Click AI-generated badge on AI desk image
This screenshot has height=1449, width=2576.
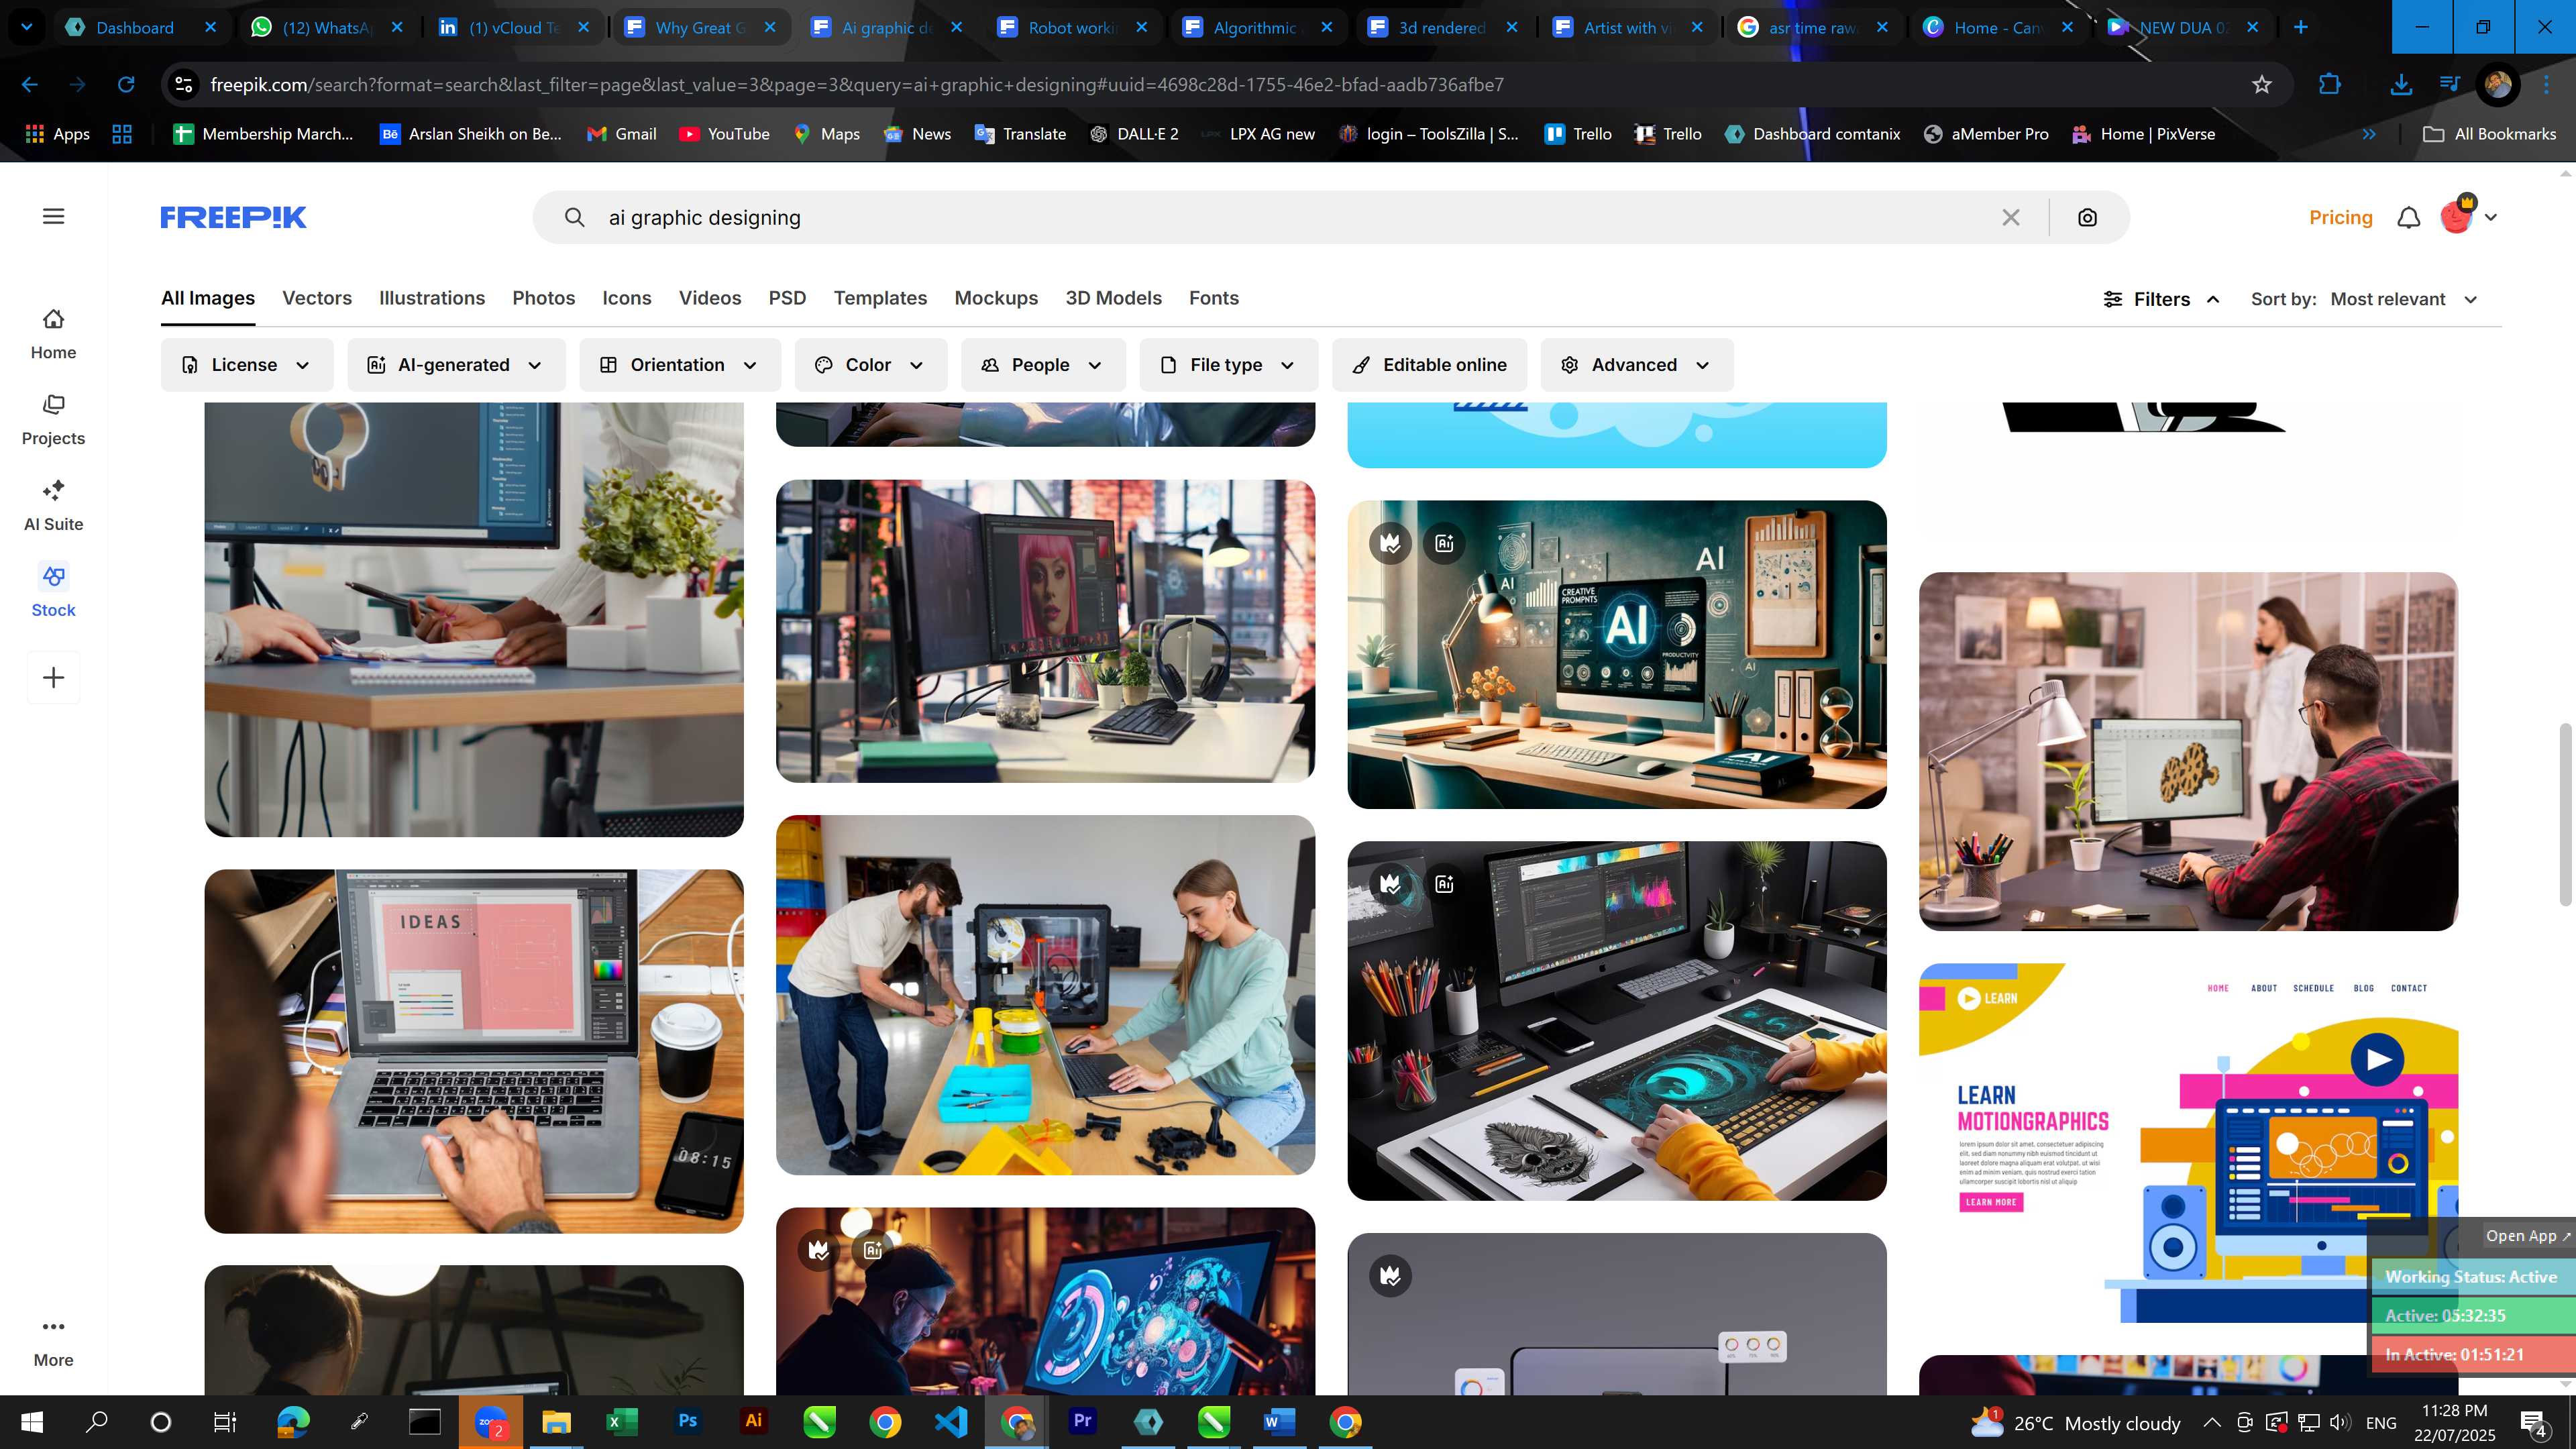tap(1444, 543)
